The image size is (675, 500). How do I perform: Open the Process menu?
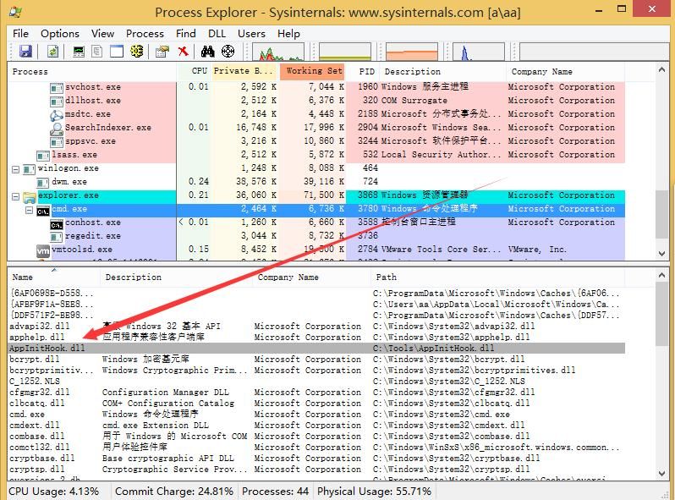click(145, 34)
